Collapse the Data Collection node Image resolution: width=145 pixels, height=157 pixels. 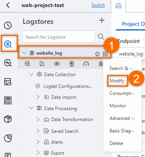tap(31, 75)
